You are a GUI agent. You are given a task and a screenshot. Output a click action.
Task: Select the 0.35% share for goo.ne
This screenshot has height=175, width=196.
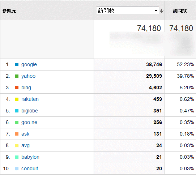tap(187, 122)
